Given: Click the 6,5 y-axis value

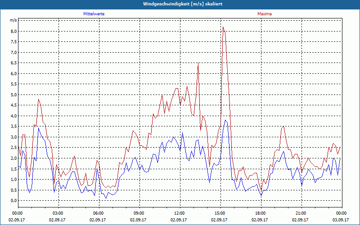Looking at the screenshot, I should point(14,63).
